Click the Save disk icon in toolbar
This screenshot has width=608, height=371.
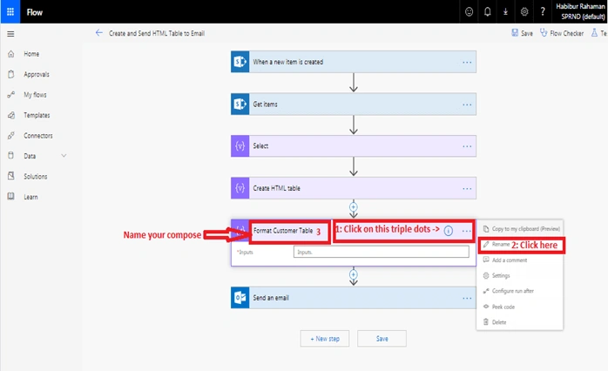(x=515, y=33)
